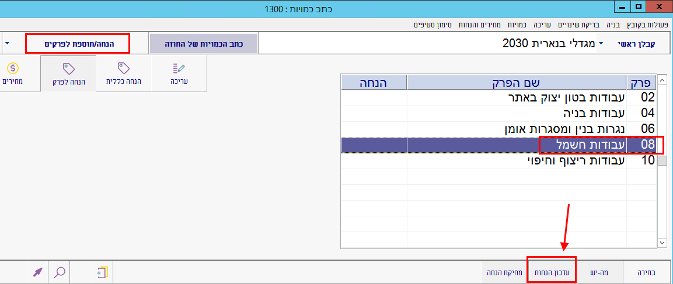Viewport: 673px width, 284px height.
Task: Click the purple arrow pointer icon in bottom toolbar
Action: pos(38,272)
